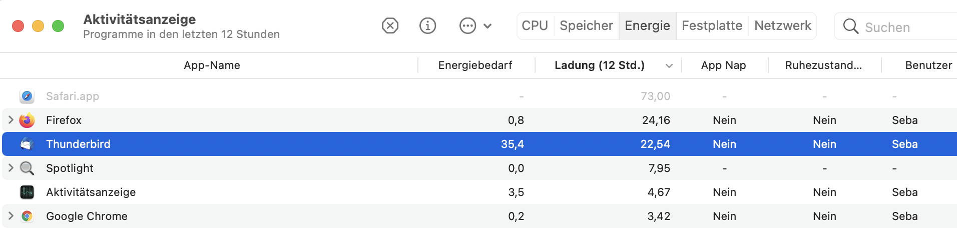Expand the Google Chrome process row
This screenshot has width=957, height=228.
[11, 216]
